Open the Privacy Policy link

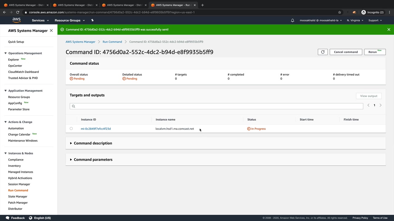360,218
